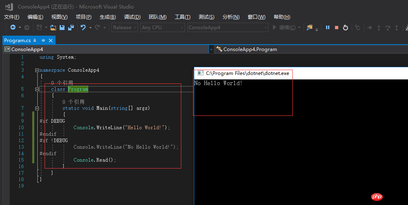
Task: Open dropdown arrow beside 继续(C) button
Action: point(299,27)
